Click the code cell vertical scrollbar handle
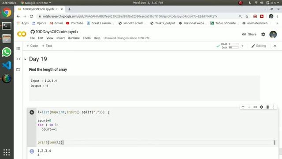282x159 pixels. pos(275,142)
